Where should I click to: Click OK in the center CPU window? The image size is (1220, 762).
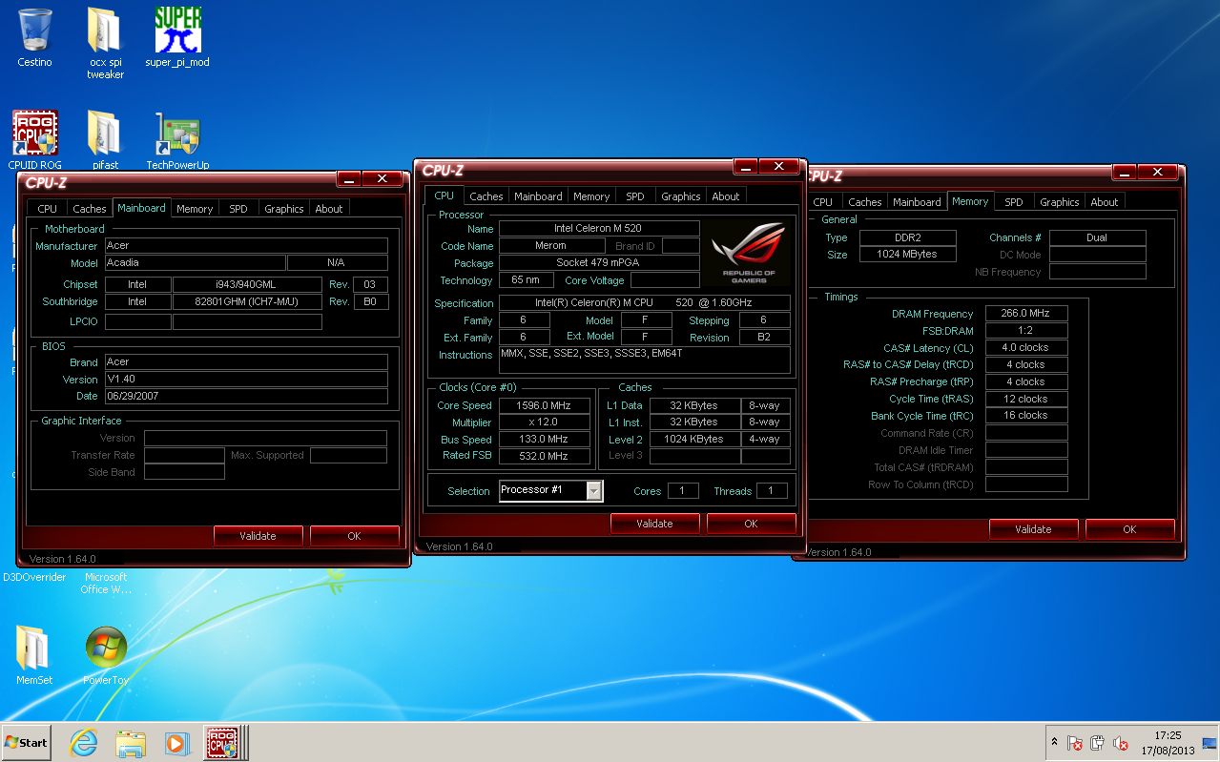tap(751, 524)
